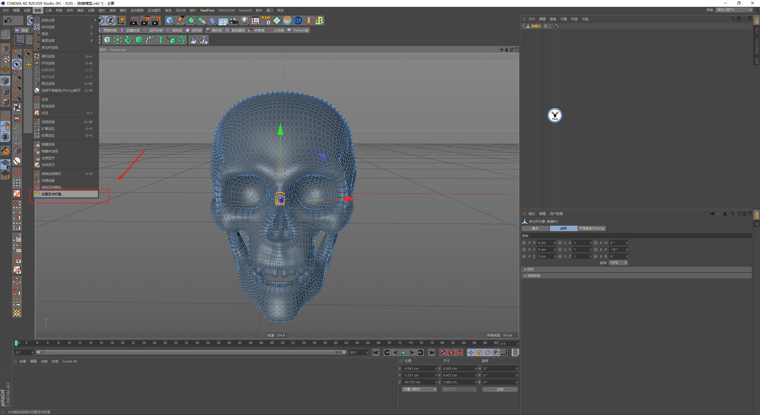Switch to the 平滑着色(Phong) tab
Image resolution: width=760 pixels, height=415 pixels.
pos(591,228)
